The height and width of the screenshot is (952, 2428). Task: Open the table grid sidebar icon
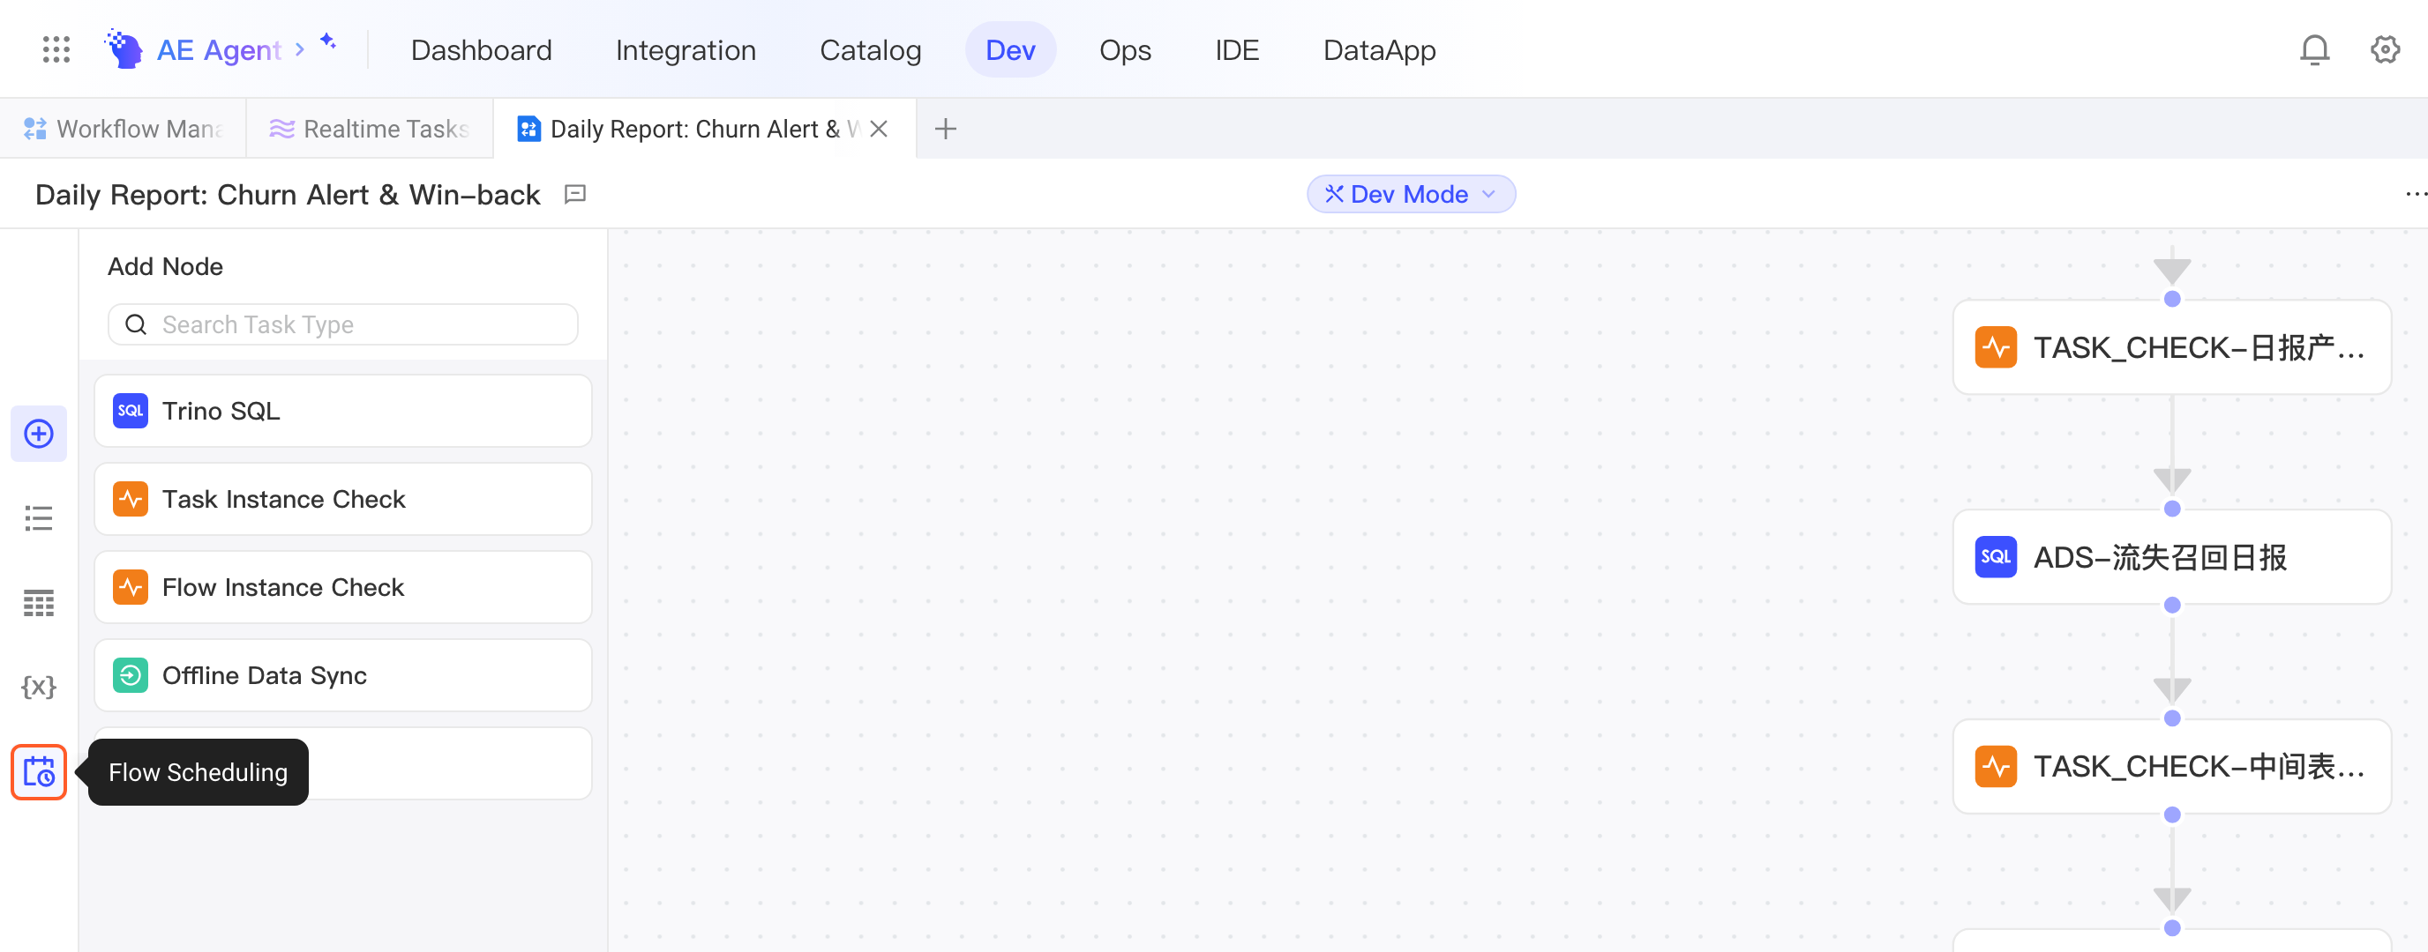coord(39,603)
